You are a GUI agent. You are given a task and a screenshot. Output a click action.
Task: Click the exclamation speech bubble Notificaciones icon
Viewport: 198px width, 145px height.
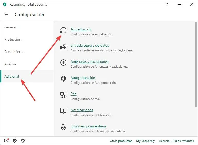click(63, 111)
